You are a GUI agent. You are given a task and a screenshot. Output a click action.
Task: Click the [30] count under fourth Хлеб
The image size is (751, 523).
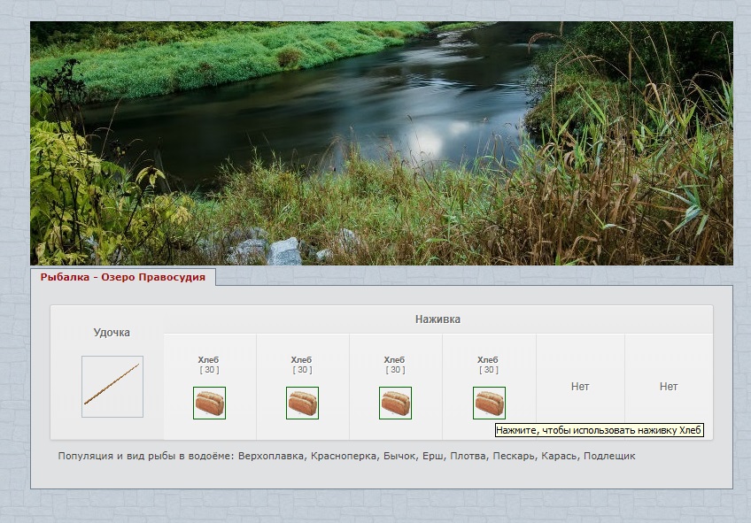(488, 370)
